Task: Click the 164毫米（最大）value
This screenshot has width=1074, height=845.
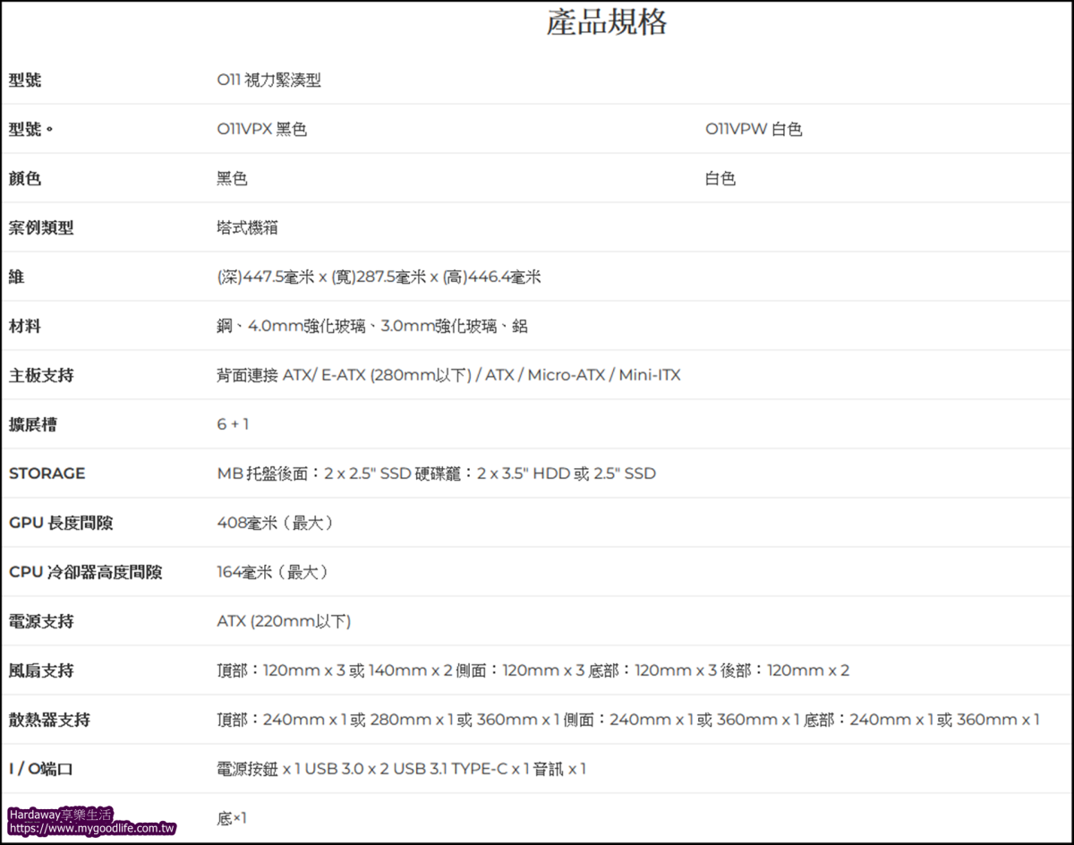Action: click(x=274, y=572)
